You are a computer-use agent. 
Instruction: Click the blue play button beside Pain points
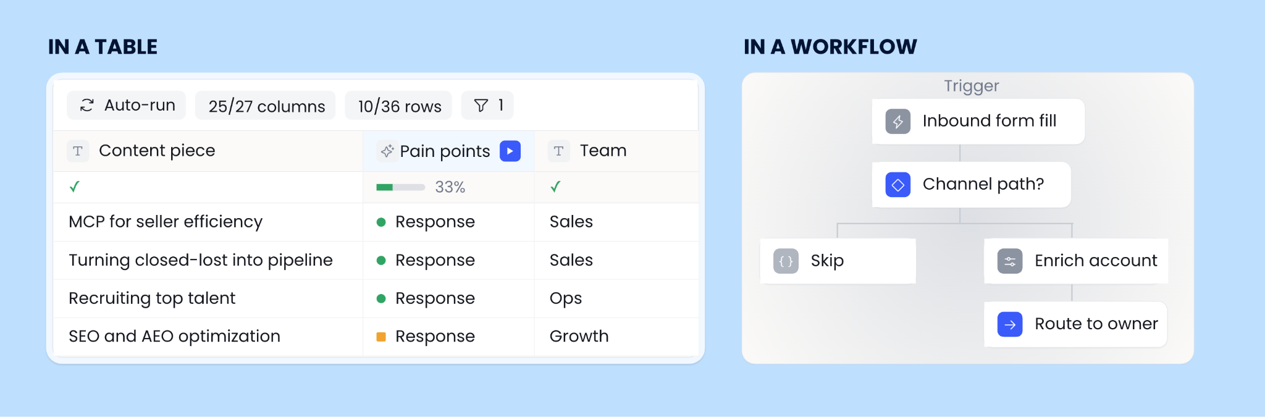[x=510, y=151]
